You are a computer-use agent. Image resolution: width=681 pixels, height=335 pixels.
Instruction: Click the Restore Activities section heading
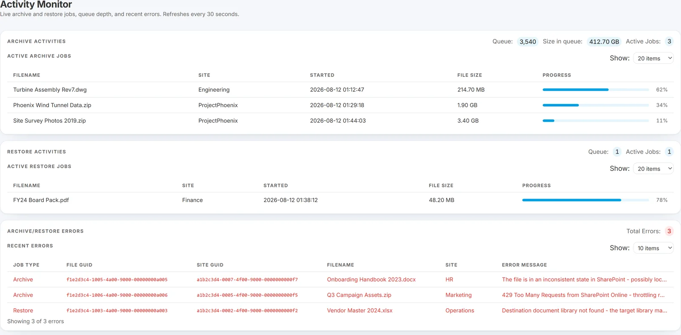click(37, 152)
